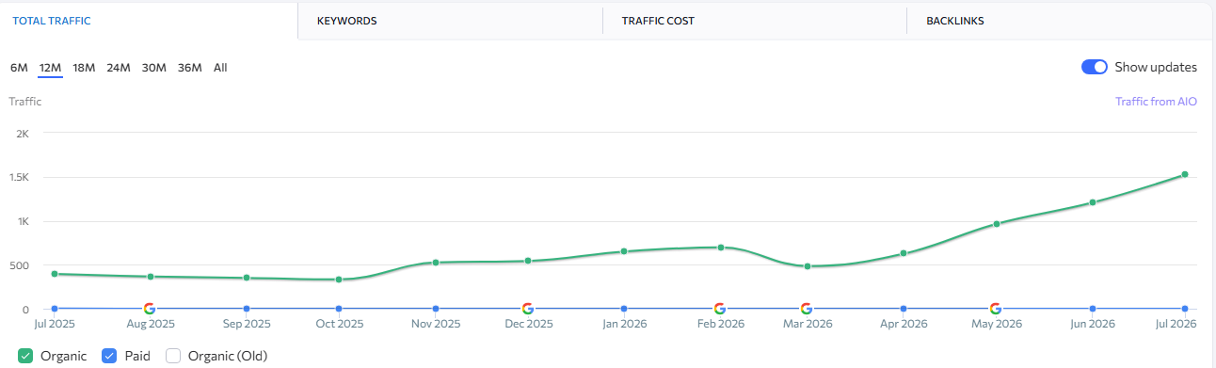Click the paid data point at Jan 2026
Image resolution: width=1216 pixels, height=368 pixels.
point(624,309)
